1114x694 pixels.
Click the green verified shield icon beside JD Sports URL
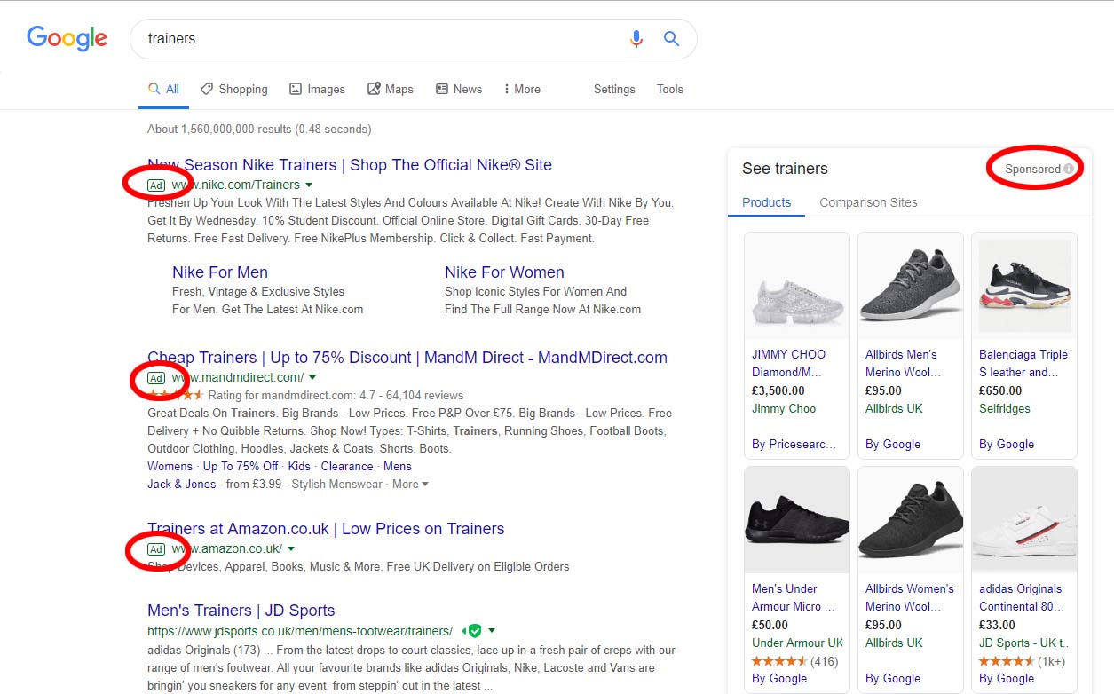pos(475,631)
